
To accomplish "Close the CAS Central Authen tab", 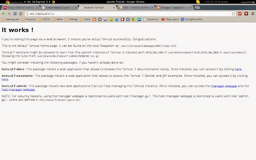I will (x=152, y=8).
